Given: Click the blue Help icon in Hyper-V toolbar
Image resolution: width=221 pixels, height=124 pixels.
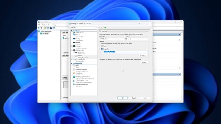Looking at the screenshot, I should point(51,28).
